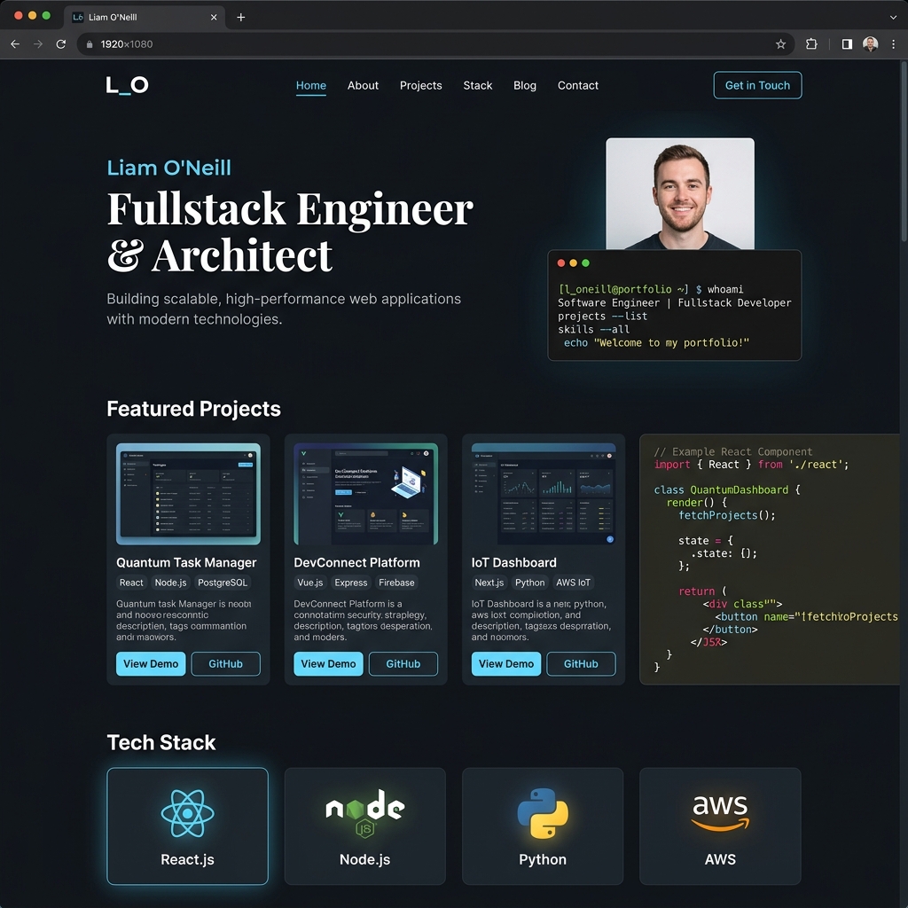Open the Stack nav item
Screen dimensions: 908x908
point(478,85)
